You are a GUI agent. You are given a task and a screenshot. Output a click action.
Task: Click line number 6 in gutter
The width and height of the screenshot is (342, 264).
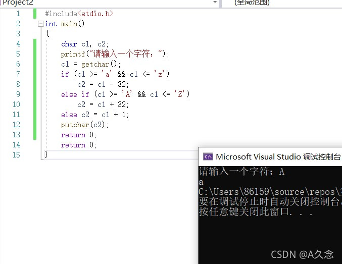pos(18,64)
